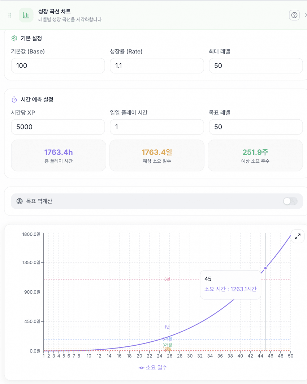Click the target icon beside 목표 역계산

tap(20, 201)
